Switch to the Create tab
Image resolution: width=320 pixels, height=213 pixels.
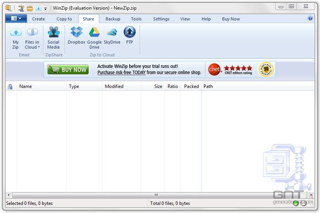(x=38, y=19)
